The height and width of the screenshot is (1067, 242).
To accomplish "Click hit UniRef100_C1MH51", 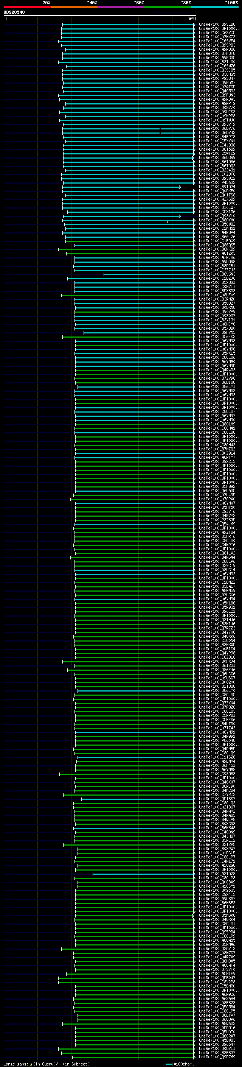I will [x=217, y=229].
